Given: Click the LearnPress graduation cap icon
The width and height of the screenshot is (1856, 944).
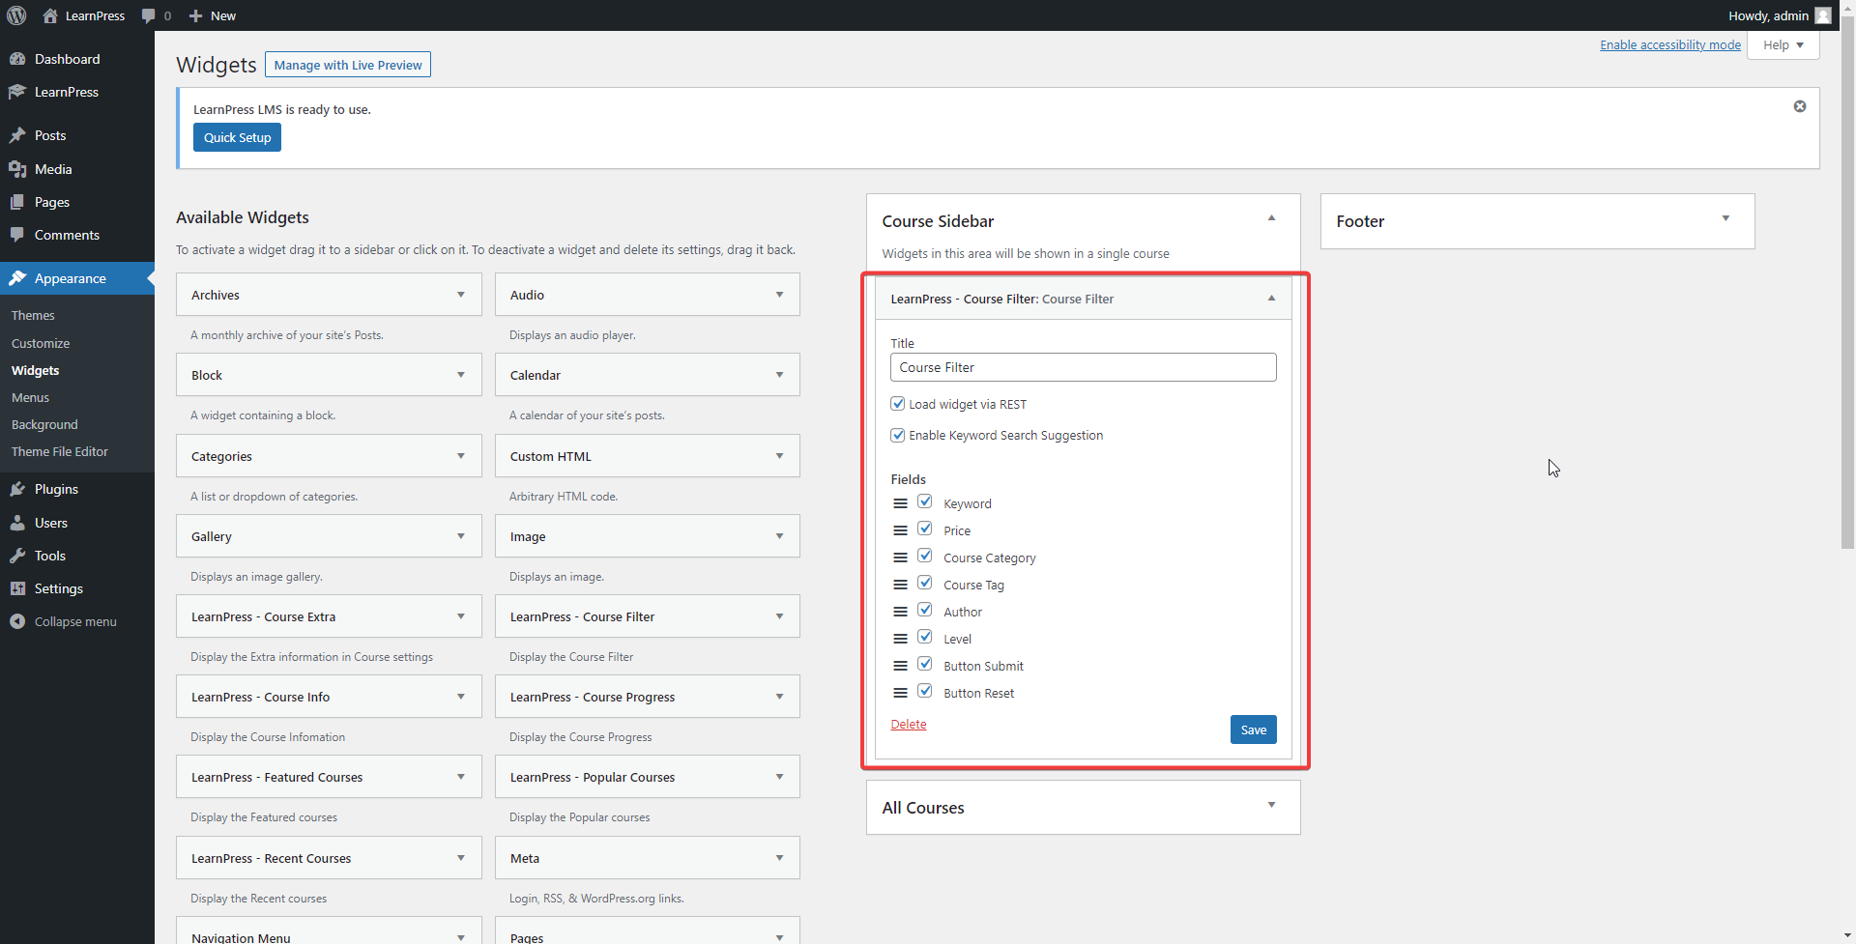Looking at the screenshot, I should coord(17,92).
